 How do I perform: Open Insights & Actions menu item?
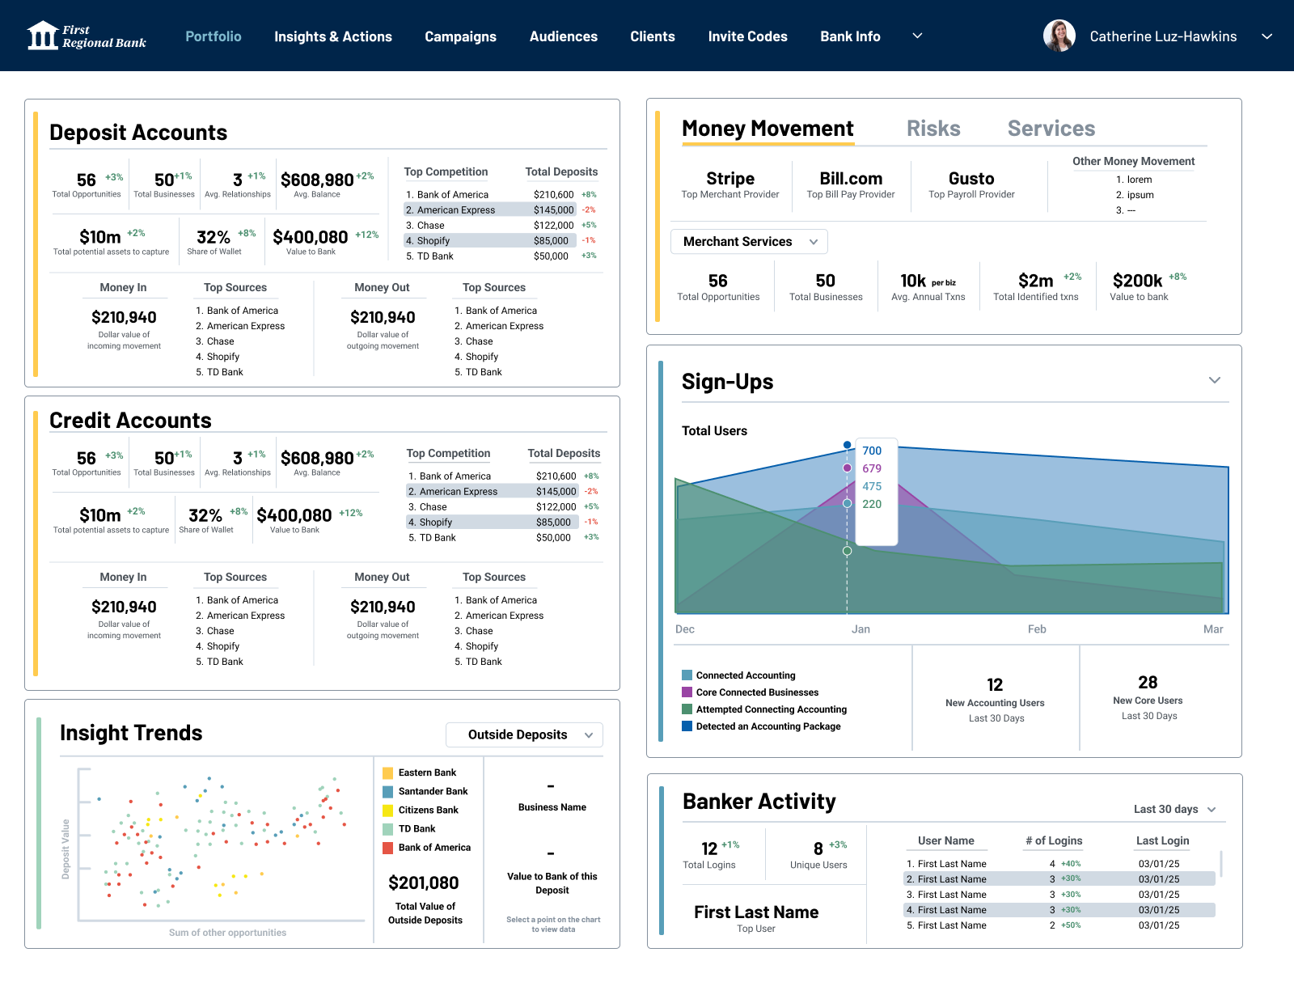pos(333,36)
